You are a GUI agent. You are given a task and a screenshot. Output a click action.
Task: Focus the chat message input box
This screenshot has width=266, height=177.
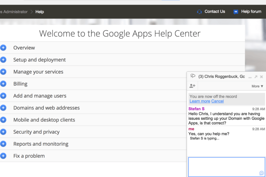[227, 167]
